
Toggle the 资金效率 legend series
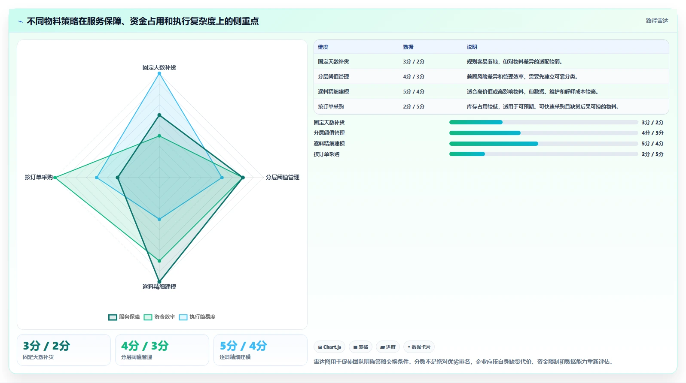coord(159,317)
